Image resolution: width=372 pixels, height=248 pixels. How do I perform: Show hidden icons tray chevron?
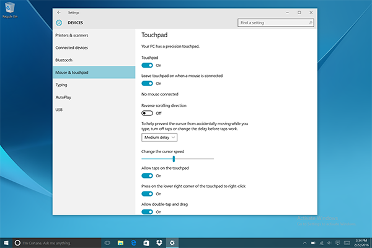click(304, 243)
